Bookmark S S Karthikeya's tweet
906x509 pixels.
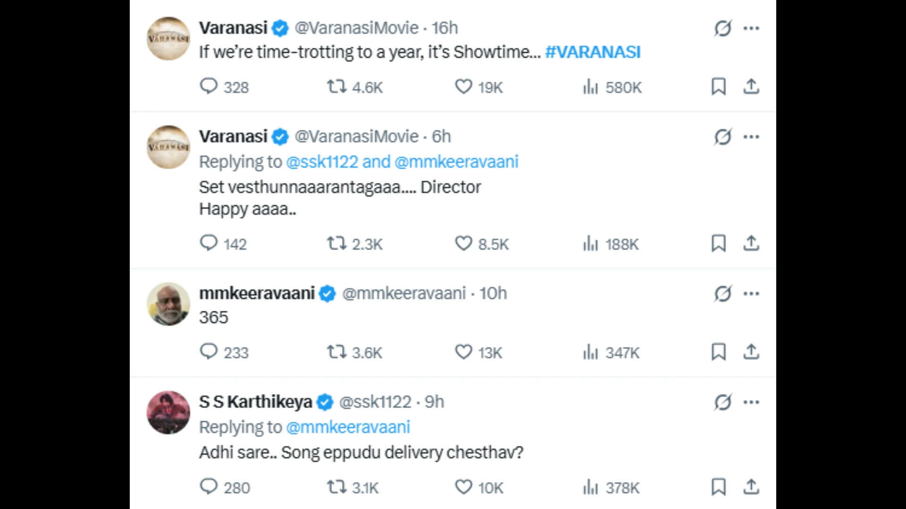tap(718, 488)
